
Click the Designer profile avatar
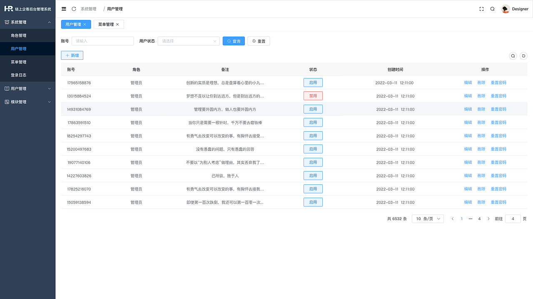(x=505, y=9)
